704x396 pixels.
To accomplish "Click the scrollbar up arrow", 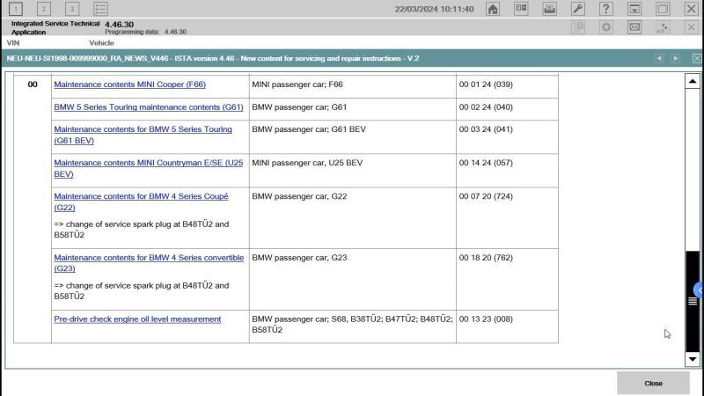I will 693,81.
